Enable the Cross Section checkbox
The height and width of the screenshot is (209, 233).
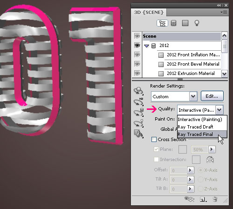[154, 139]
